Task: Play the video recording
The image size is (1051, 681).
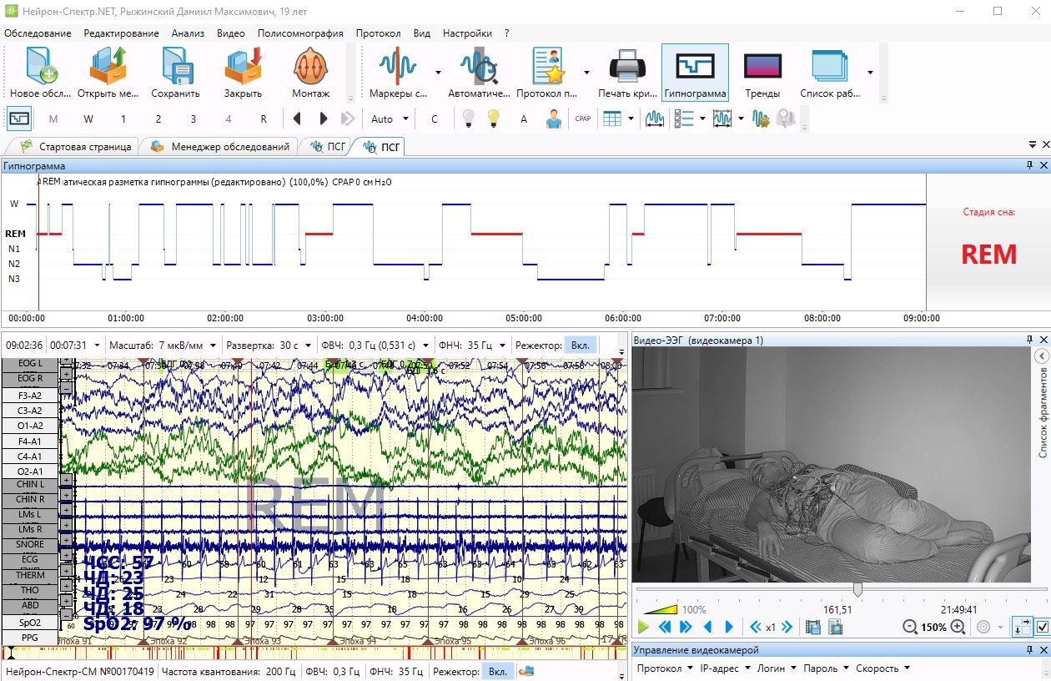Action: (x=643, y=627)
